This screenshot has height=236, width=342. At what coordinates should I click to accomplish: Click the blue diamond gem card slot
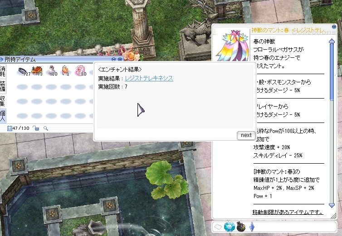coord(230,227)
